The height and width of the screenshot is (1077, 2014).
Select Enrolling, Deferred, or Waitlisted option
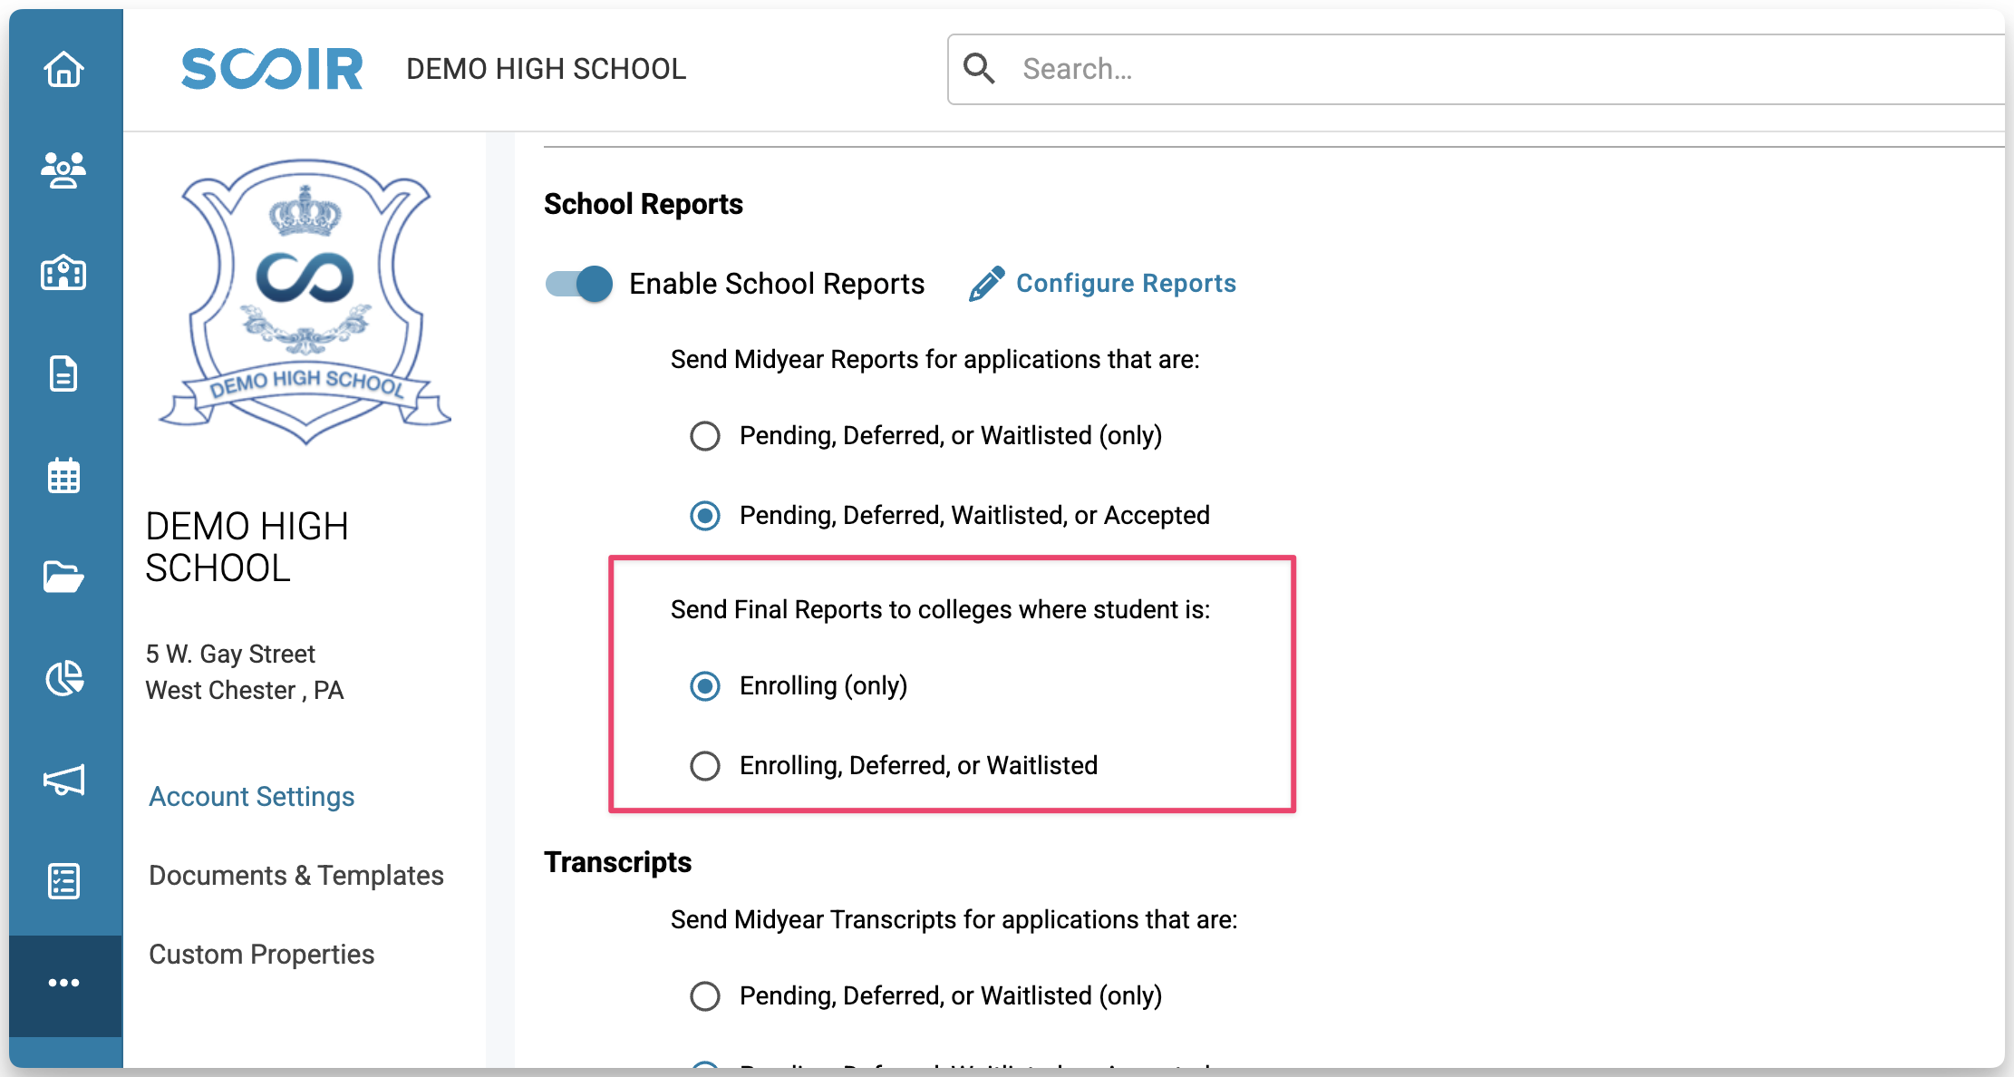coord(705,766)
